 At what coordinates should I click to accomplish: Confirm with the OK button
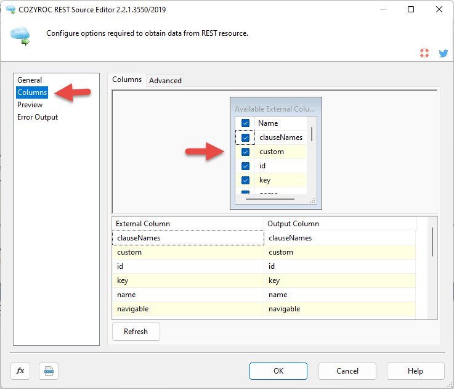(278, 371)
